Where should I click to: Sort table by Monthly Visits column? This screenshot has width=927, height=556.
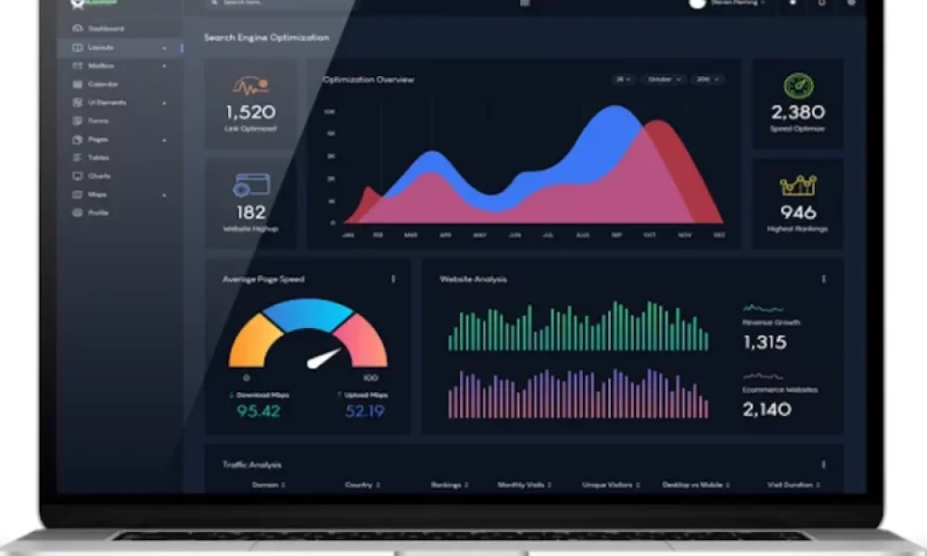pos(525,485)
